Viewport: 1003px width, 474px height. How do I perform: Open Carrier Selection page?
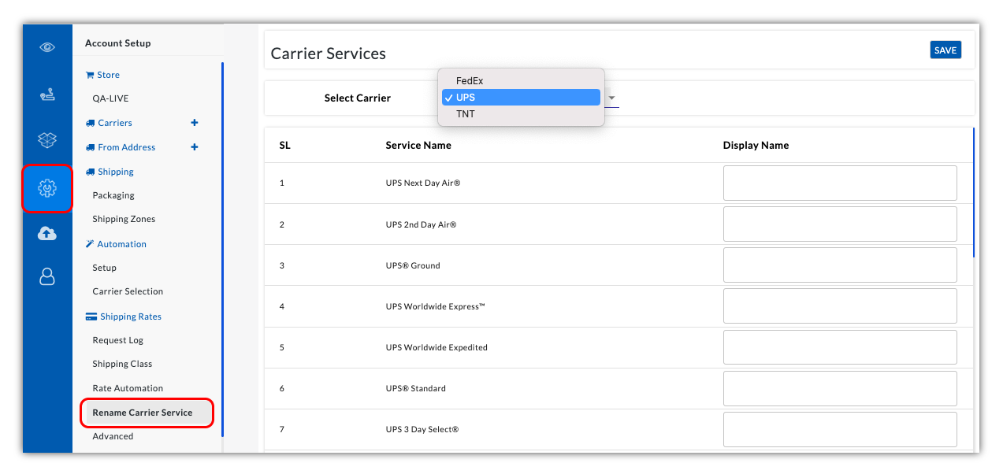point(128,291)
